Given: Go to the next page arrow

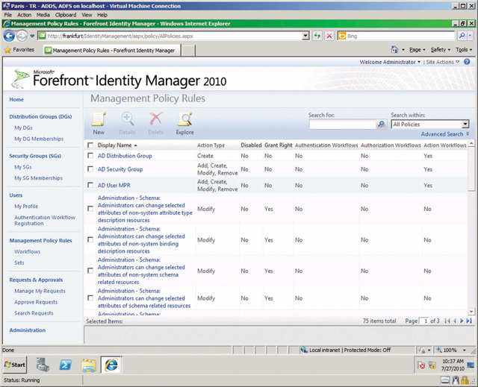Looking at the screenshot, I should [462, 321].
